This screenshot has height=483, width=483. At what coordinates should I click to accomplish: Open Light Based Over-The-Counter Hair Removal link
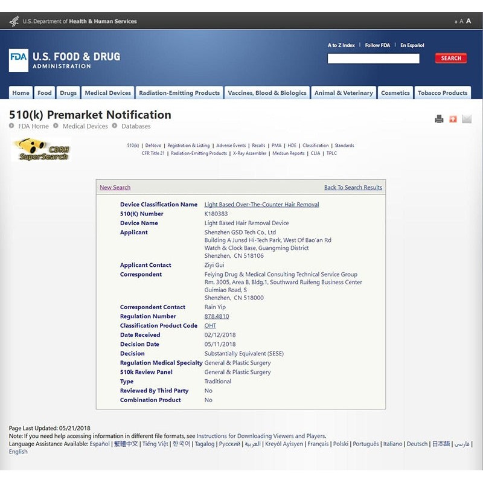(x=261, y=205)
